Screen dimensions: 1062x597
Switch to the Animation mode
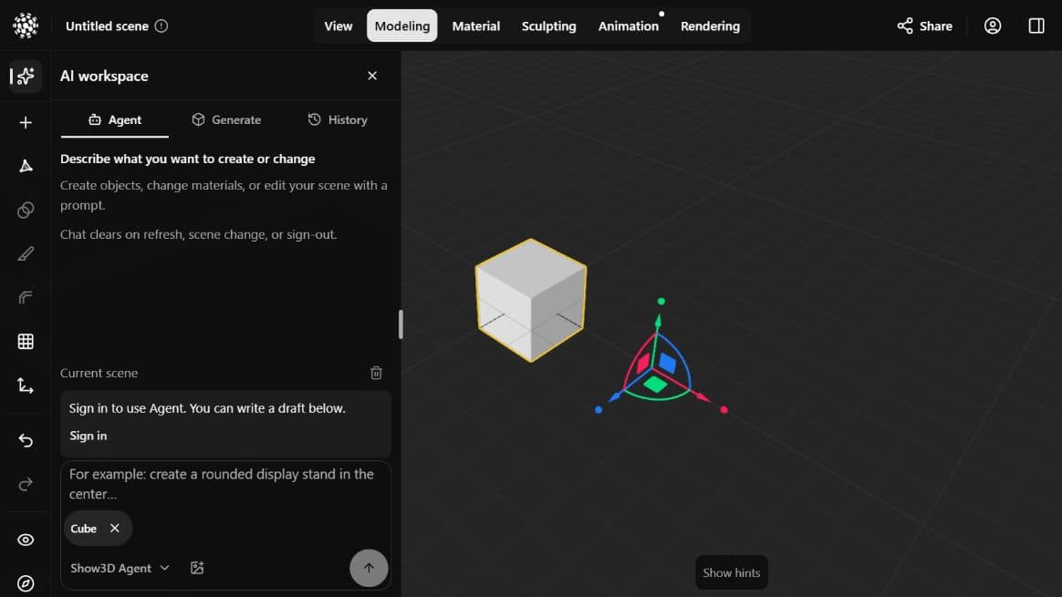tap(628, 26)
